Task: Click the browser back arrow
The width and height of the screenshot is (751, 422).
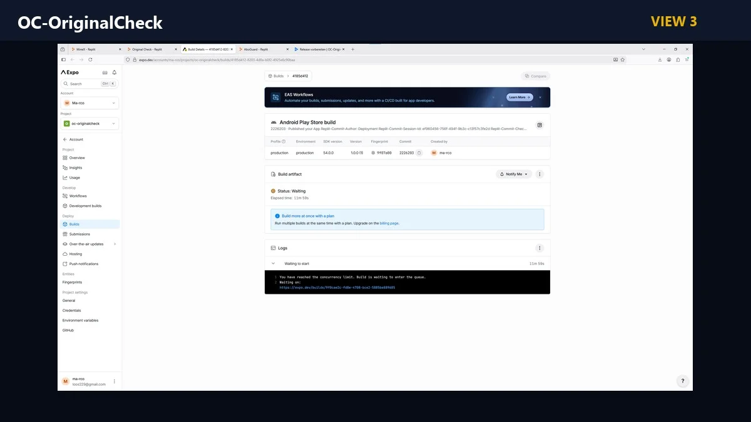Action: click(x=72, y=59)
